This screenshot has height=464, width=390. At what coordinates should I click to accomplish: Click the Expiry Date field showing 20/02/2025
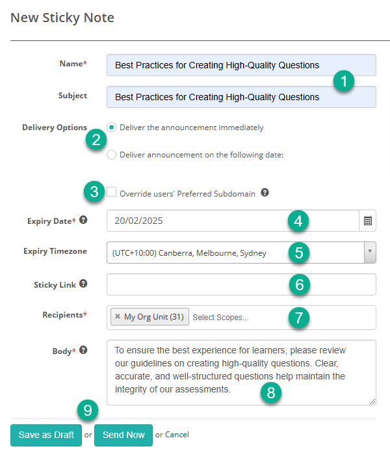195,221
